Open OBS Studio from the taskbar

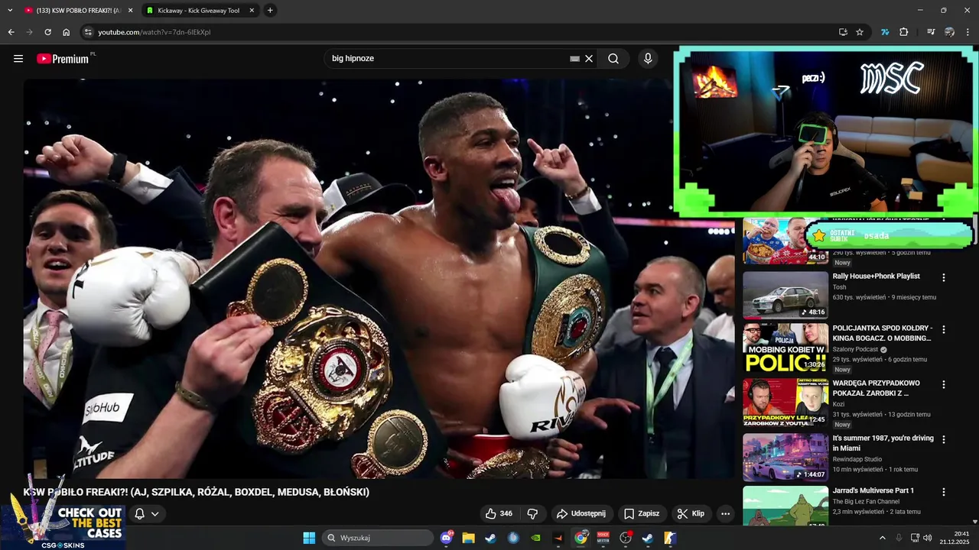tap(626, 538)
